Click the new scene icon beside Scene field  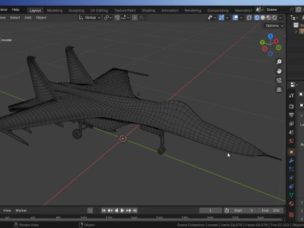click(298, 9)
